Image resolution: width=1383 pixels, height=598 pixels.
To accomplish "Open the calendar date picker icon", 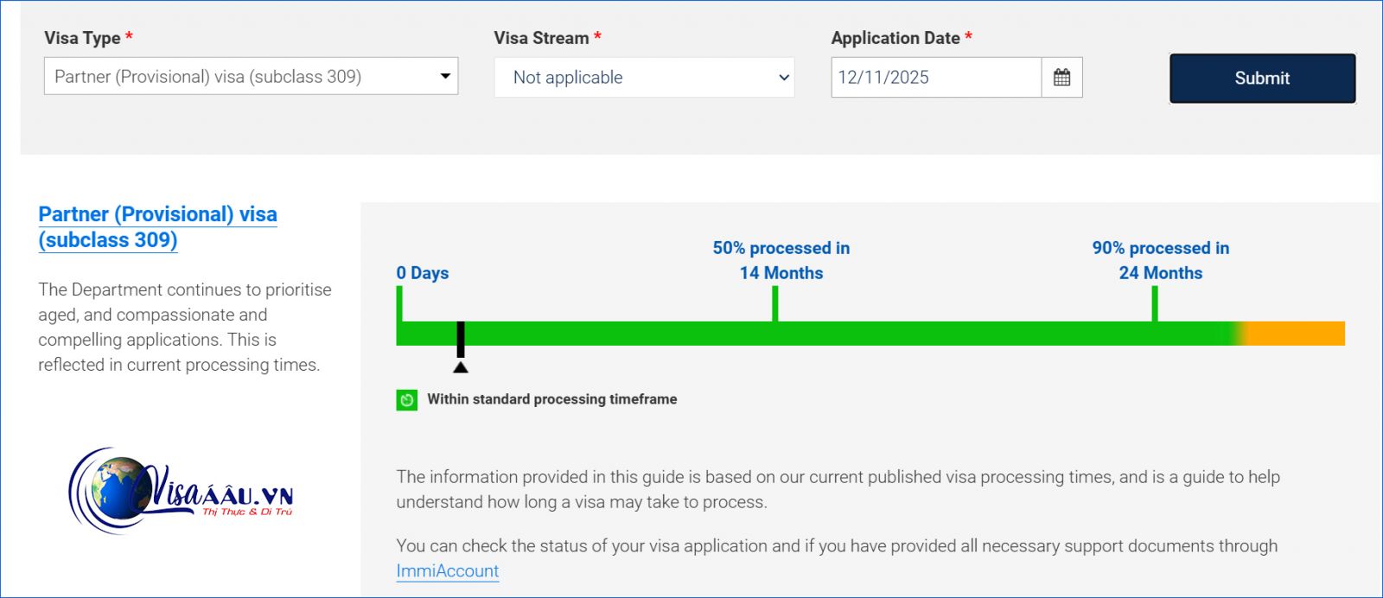I will click(x=1062, y=77).
